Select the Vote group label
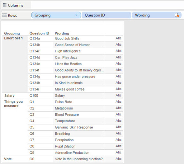Viewport: 184px width, 164px height. pyautogui.click(x=8, y=159)
